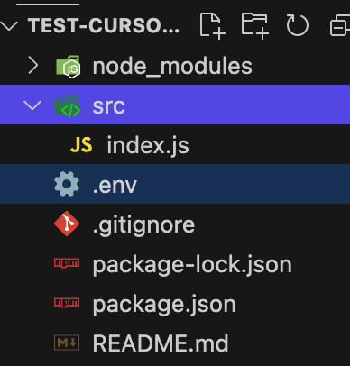The image size is (350, 366).
Task: Click the green src folder icon
Action: (67, 106)
